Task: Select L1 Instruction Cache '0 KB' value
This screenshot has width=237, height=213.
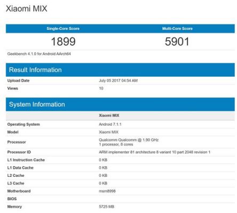Action: (x=103, y=160)
